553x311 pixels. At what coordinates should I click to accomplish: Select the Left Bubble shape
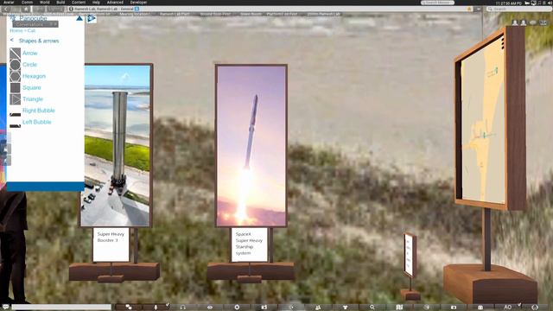pyautogui.click(x=36, y=122)
